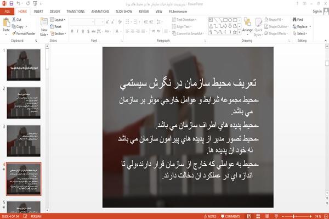This screenshot has width=329, height=219.
Task: Toggle Italic formatting
Action: [x=77, y=31]
